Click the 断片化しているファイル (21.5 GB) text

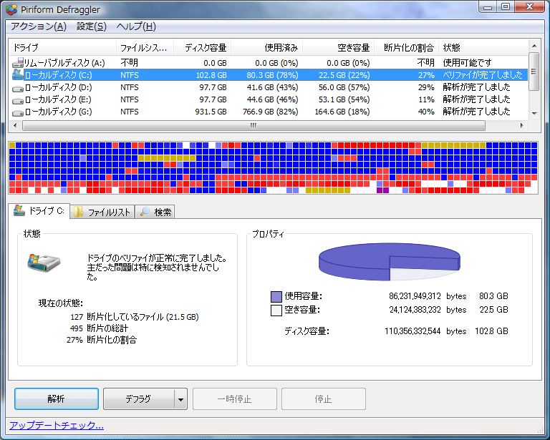[x=143, y=317]
